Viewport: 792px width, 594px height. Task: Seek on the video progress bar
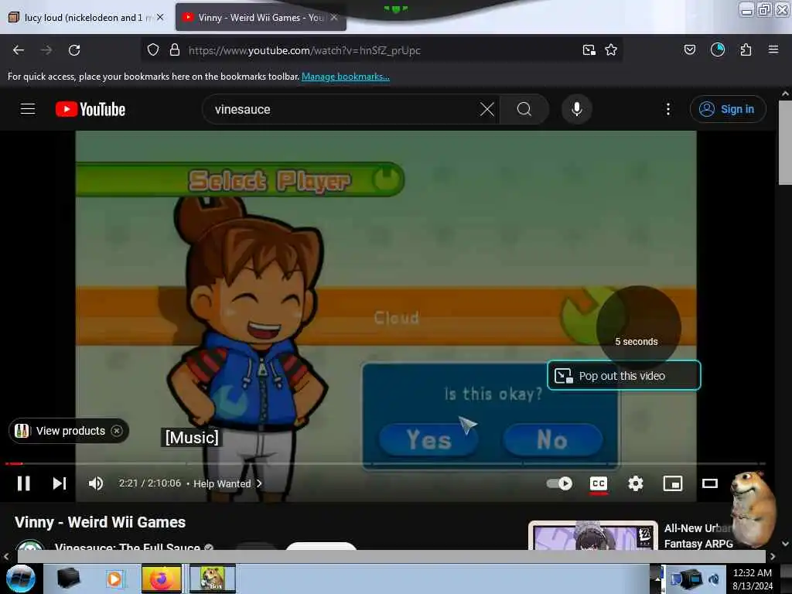pyautogui.click(x=385, y=463)
